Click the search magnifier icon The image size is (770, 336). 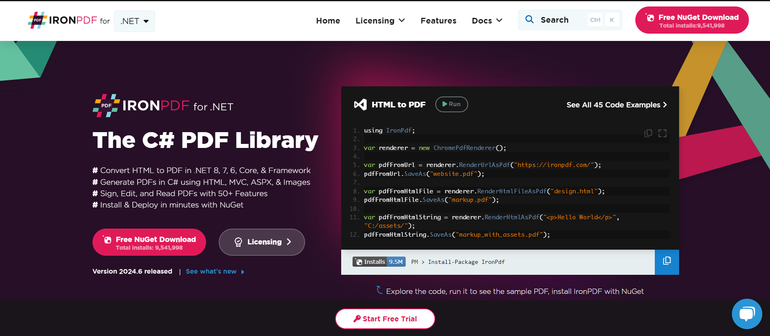pos(529,19)
